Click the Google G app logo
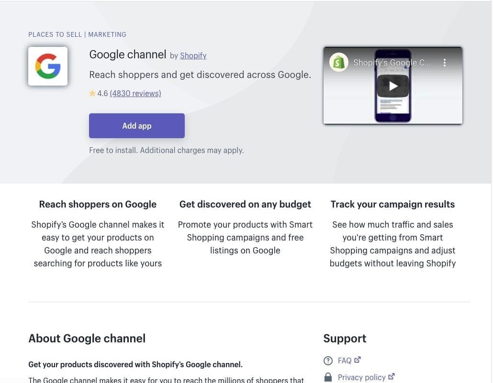Image resolution: width=493 pixels, height=383 pixels. [x=48, y=66]
